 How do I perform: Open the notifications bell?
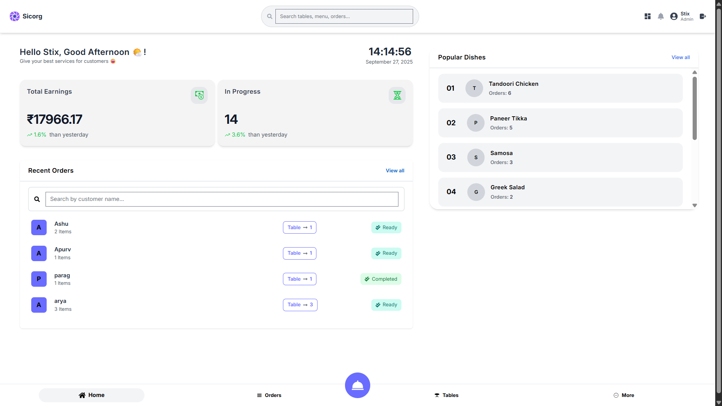click(x=660, y=16)
